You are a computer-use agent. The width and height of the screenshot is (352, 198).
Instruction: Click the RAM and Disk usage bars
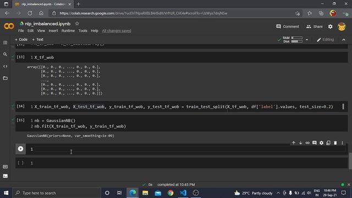293,40
